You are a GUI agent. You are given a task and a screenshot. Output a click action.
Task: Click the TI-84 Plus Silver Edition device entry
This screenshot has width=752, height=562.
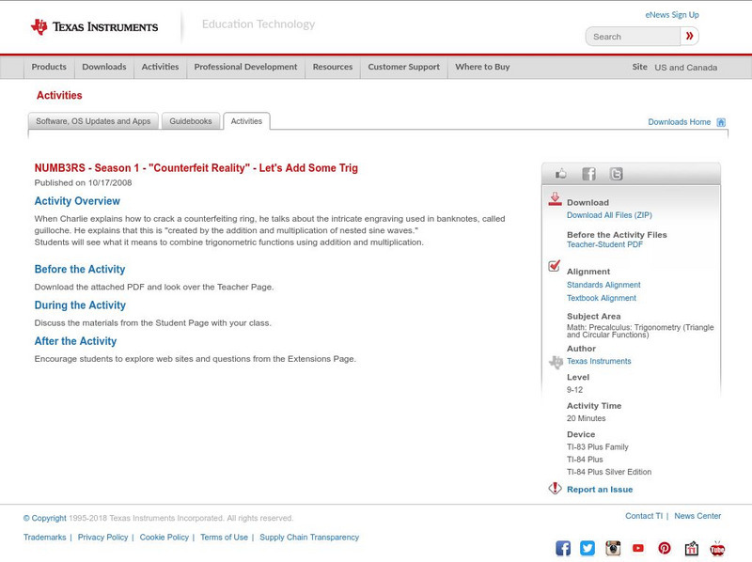click(x=609, y=472)
